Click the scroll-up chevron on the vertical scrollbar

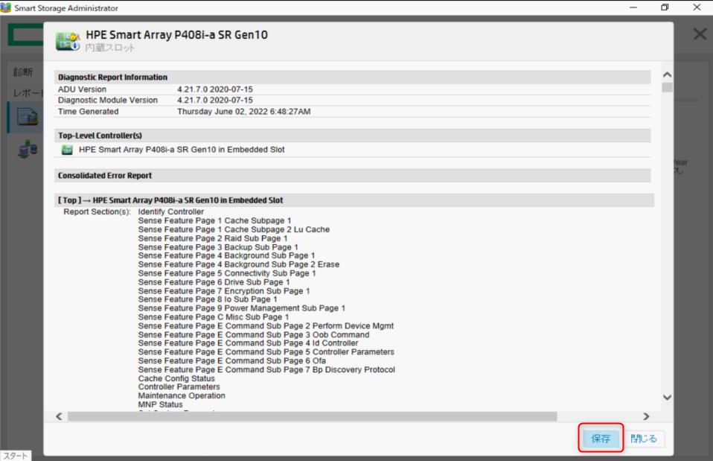point(667,73)
